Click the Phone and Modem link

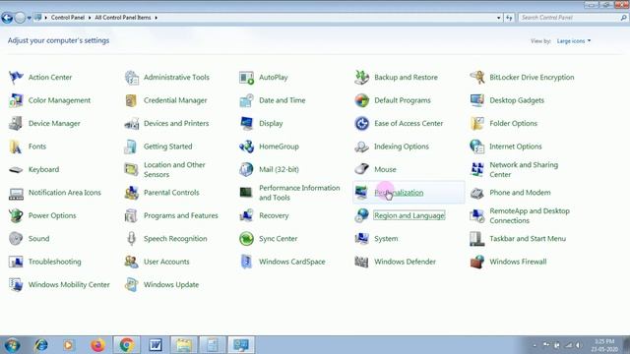(520, 193)
